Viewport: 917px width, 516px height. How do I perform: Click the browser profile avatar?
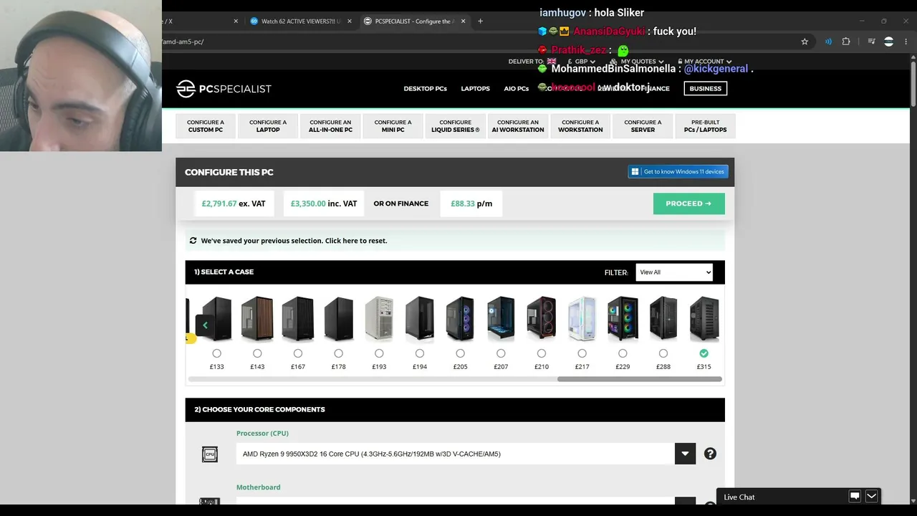pyautogui.click(x=888, y=42)
